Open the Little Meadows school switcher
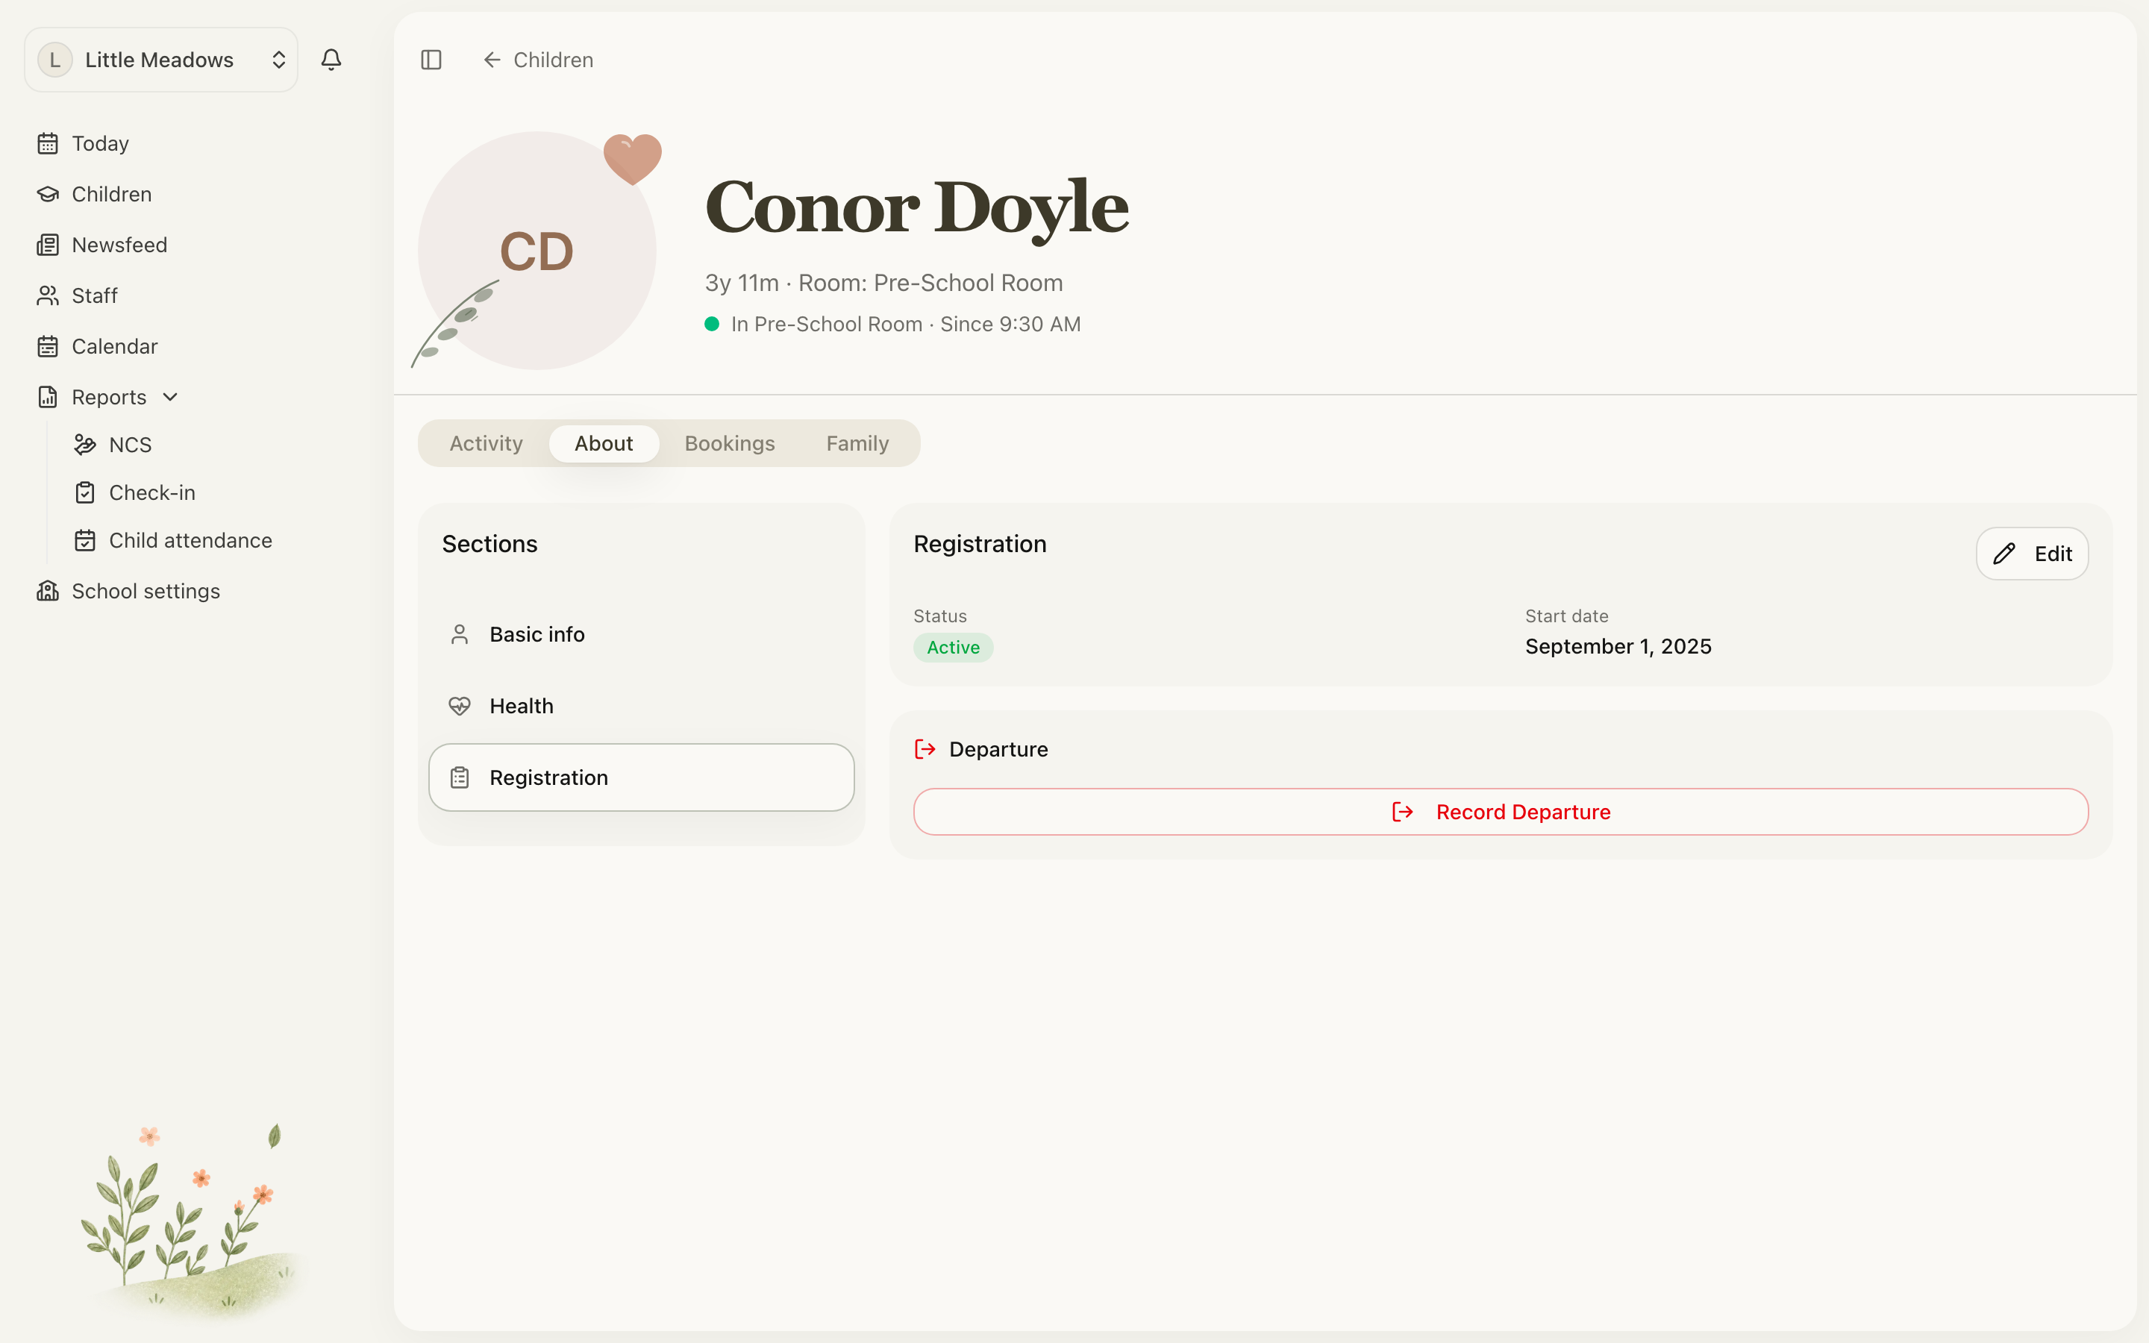The height and width of the screenshot is (1343, 2149). [160, 60]
